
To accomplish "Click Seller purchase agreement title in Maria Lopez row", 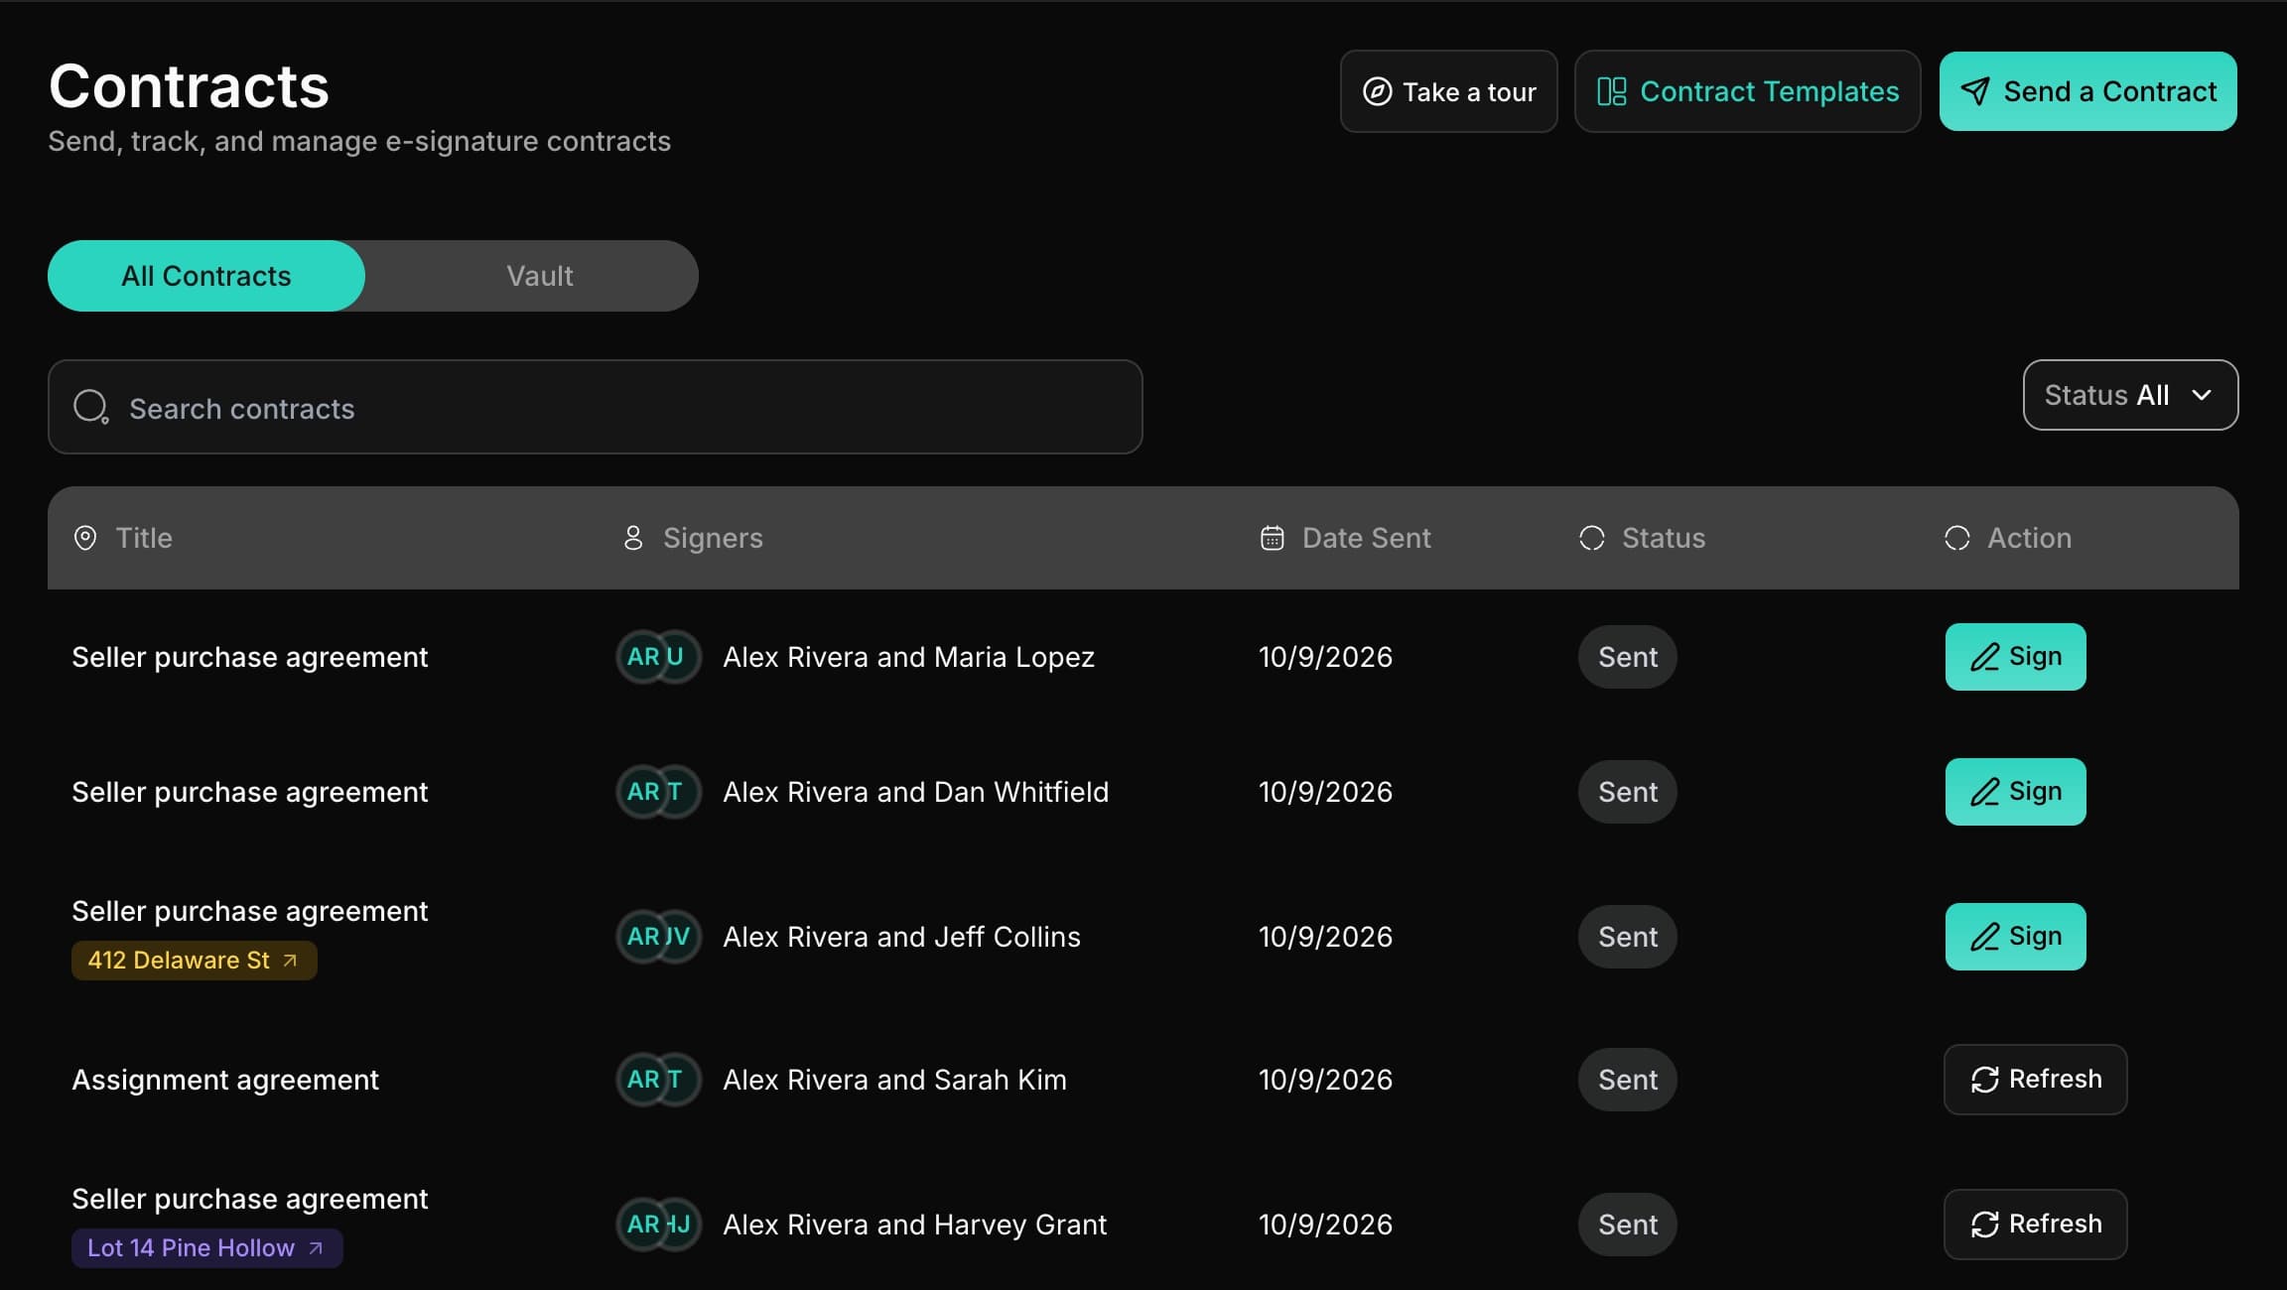I will (250, 657).
